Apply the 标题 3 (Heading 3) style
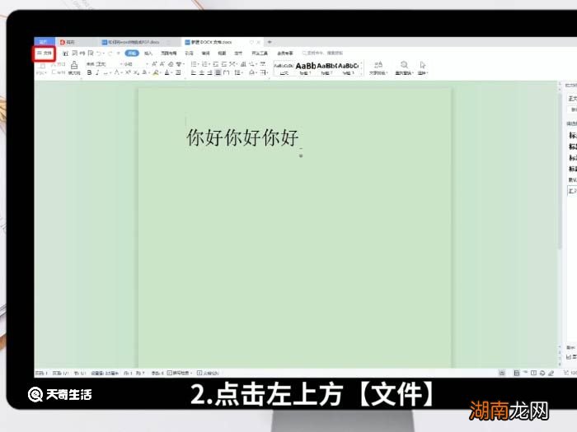577x432 pixels. point(348,68)
